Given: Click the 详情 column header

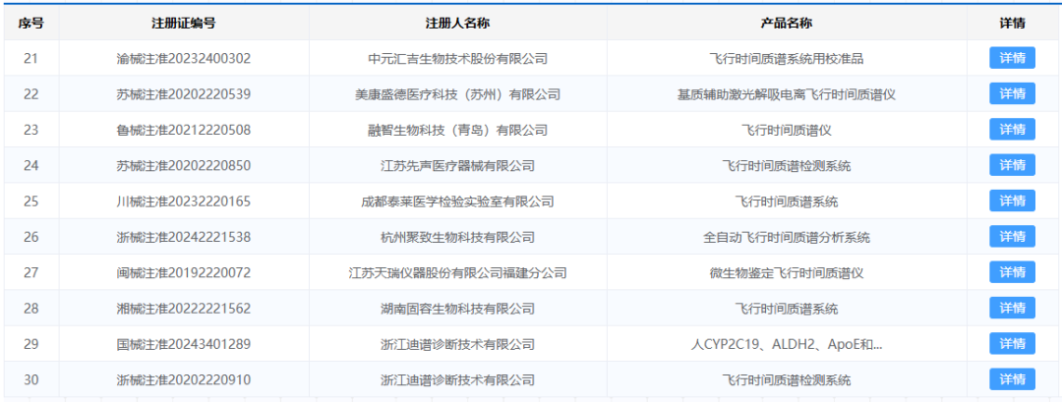Looking at the screenshot, I should [1012, 23].
